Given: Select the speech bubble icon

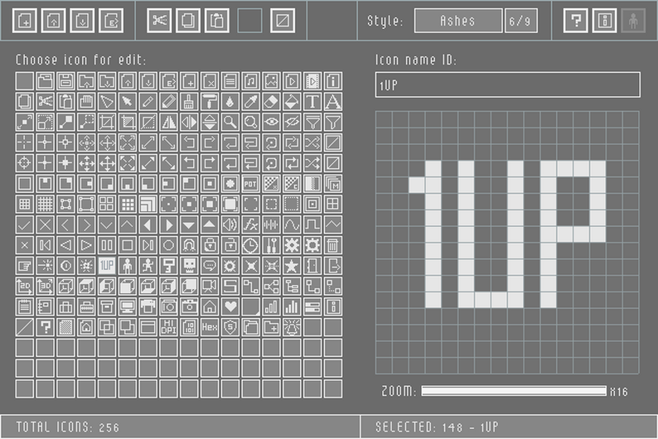Looking at the screenshot, I should 210,266.
